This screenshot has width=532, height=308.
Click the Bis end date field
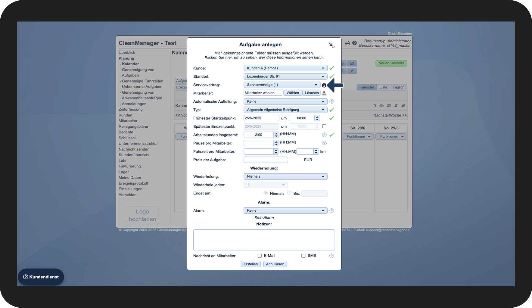(x=314, y=194)
